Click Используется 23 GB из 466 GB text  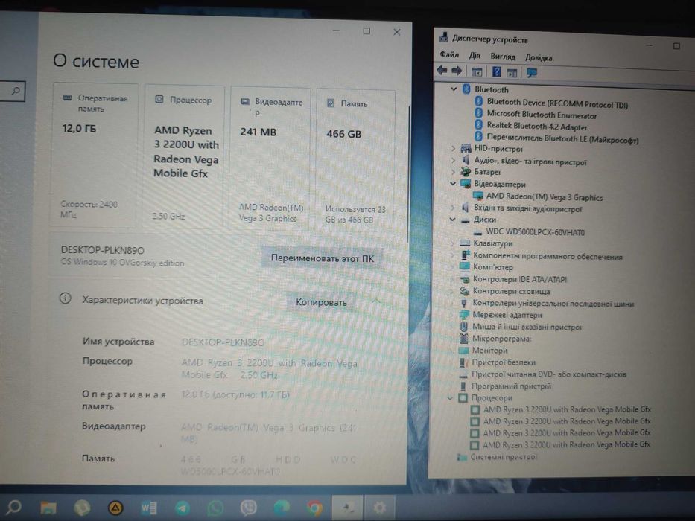tap(355, 214)
